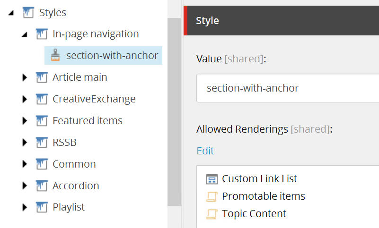Click the Topic Content scroll icon

coord(212,214)
